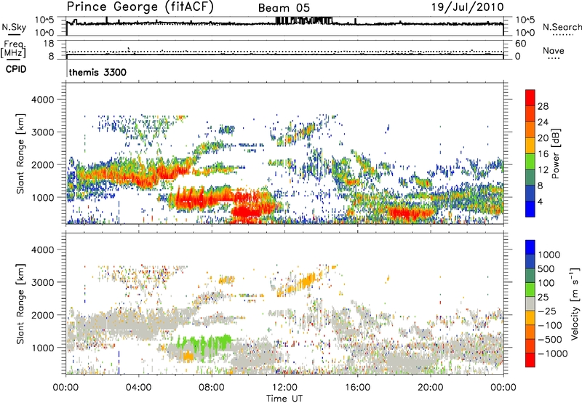Click the "10^5" tick beside N.Search
This screenshot has height=403, width=582.
point(525,20)
